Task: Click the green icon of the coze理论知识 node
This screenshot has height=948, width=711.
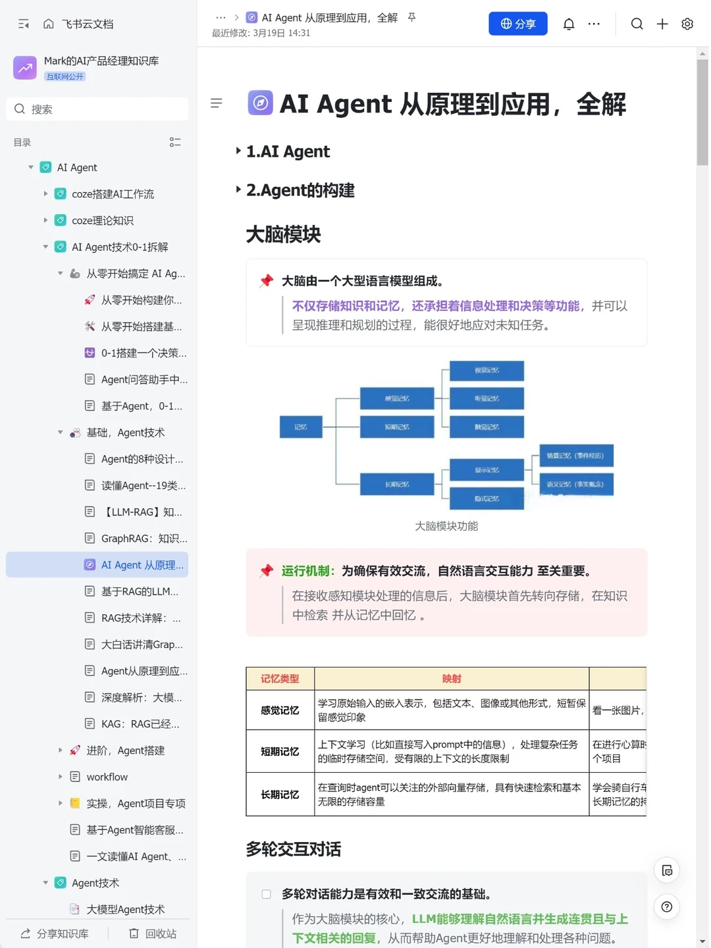Action: [x=60, y=221]
